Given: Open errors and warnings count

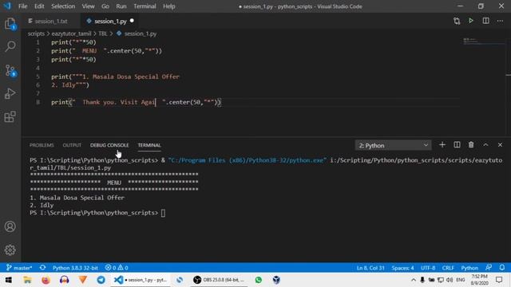Looking at the screenshot, I should tap(117, 268).
